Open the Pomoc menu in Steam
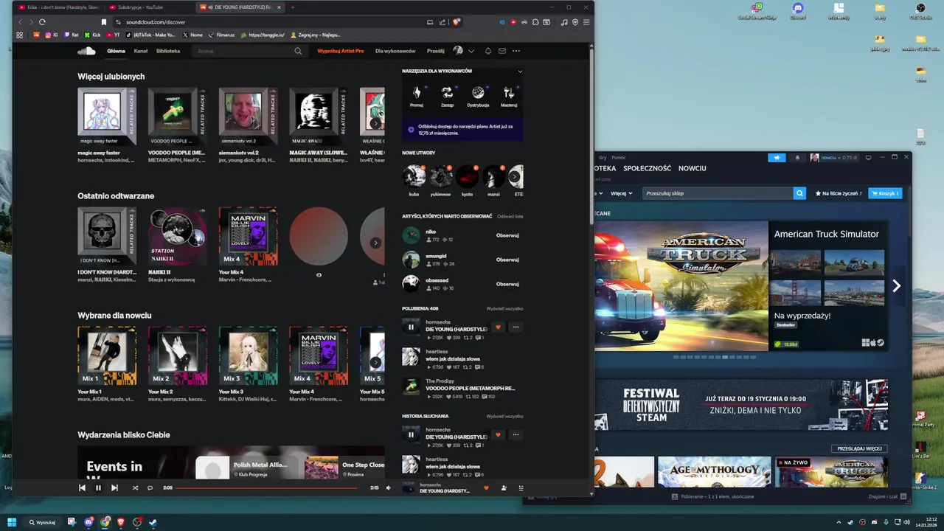The image size is (944, 531). [618, 157]
